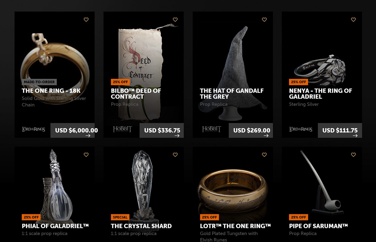The image size is (376, 242).
Task: Favorite The One Ring 18K with heart icon
Action: [86, 20]
